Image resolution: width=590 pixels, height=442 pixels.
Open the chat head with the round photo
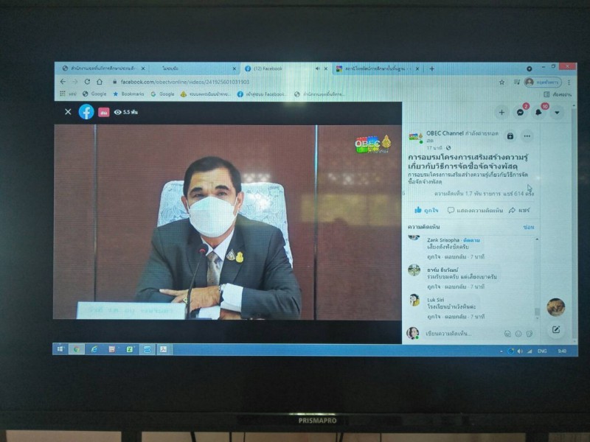point(556,307)
